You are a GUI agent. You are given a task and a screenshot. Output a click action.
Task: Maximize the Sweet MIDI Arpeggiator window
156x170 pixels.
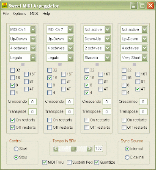[142, 6]
